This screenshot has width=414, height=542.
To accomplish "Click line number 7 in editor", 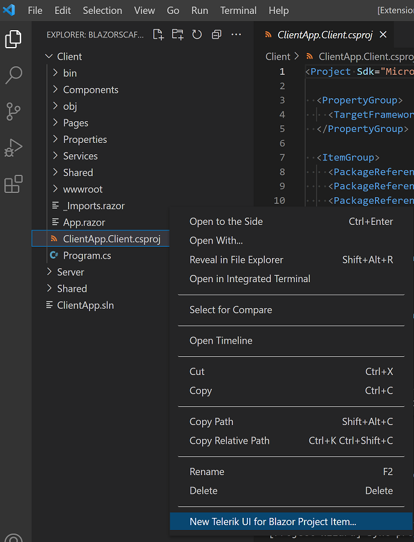I will 282,157.
